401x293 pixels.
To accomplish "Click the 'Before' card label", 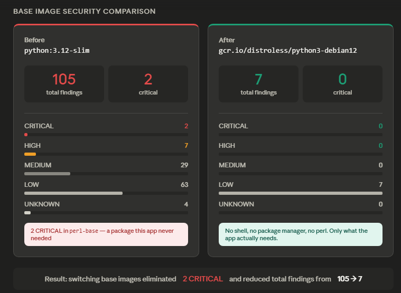I will [34, 40].
